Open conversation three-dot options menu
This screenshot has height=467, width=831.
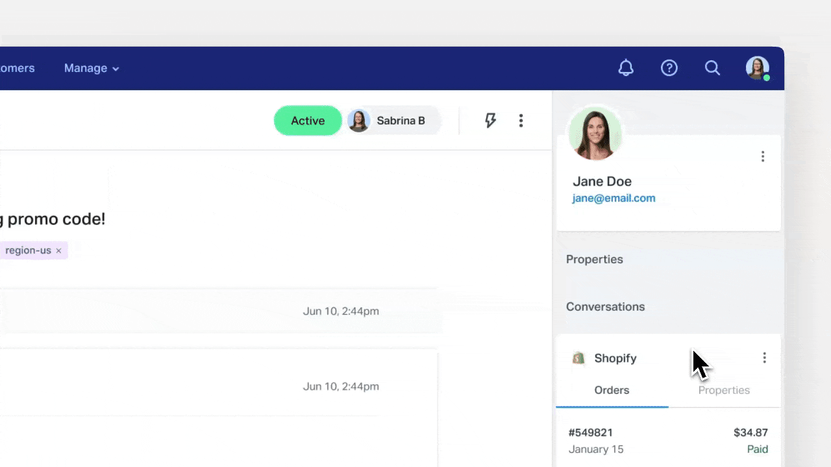coord(521,121)
